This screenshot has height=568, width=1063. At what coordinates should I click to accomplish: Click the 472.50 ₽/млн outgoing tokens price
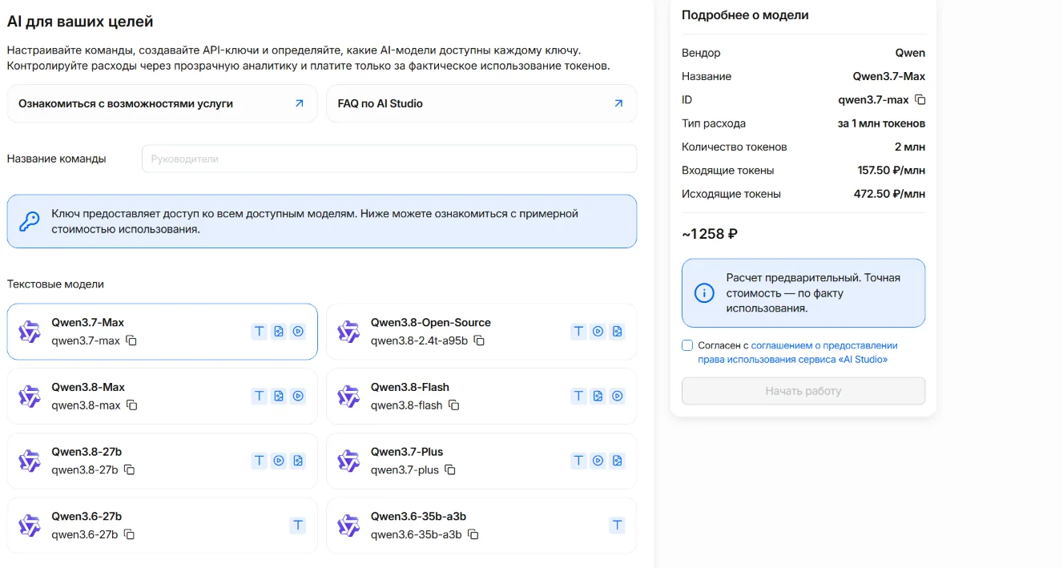[x=889, y=194]
